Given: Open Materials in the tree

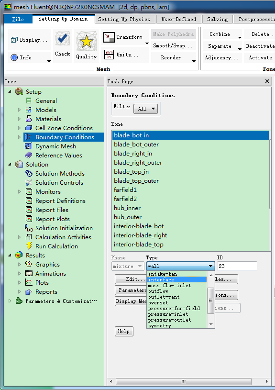Looking at the screenshot, I should coord(48,119).
